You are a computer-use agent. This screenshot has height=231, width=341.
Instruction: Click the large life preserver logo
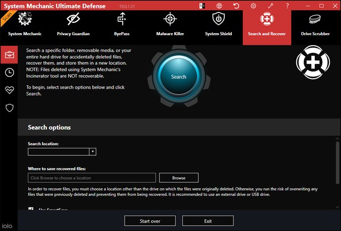click(313, 62)
